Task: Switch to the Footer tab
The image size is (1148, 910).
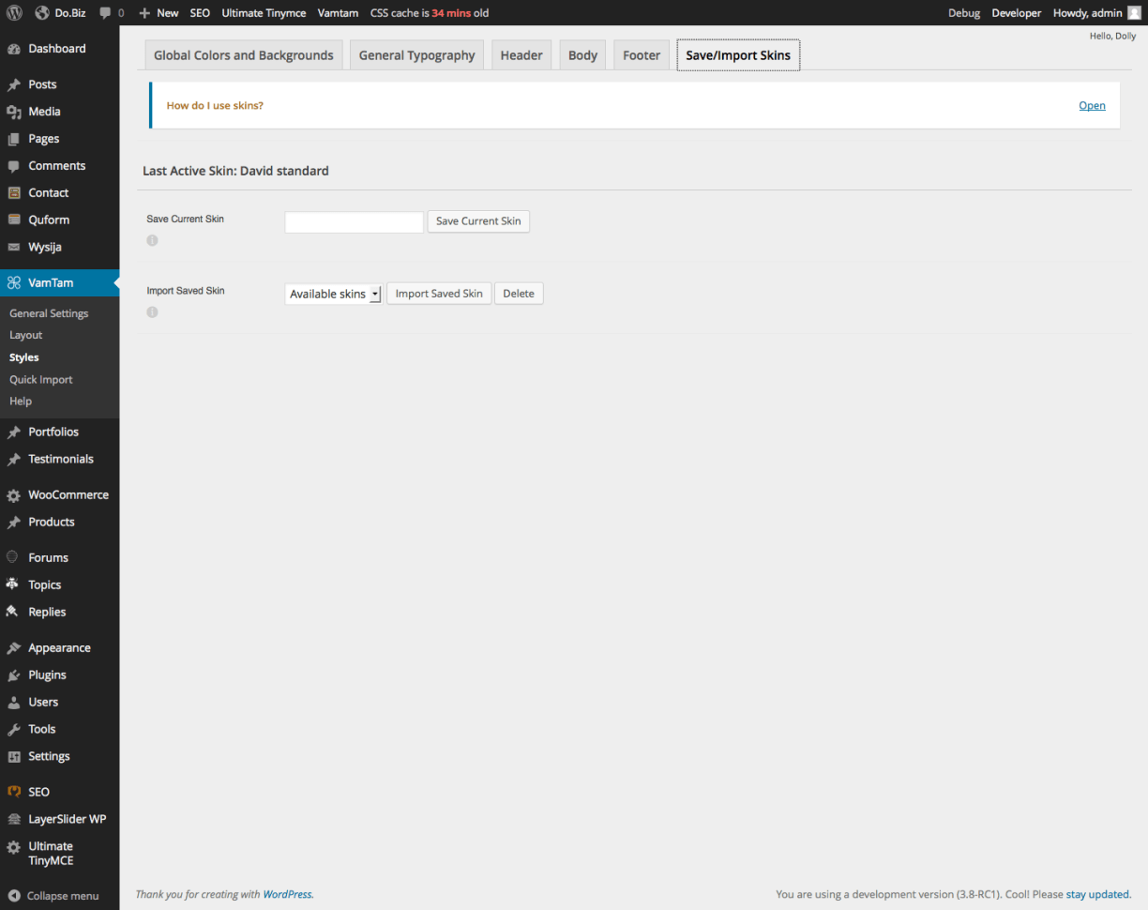Action: (642, 55)
